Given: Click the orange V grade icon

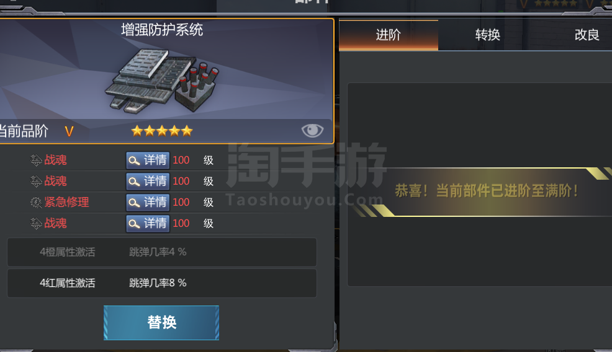Looking at the screenshot, I should [x=69, y=131].
